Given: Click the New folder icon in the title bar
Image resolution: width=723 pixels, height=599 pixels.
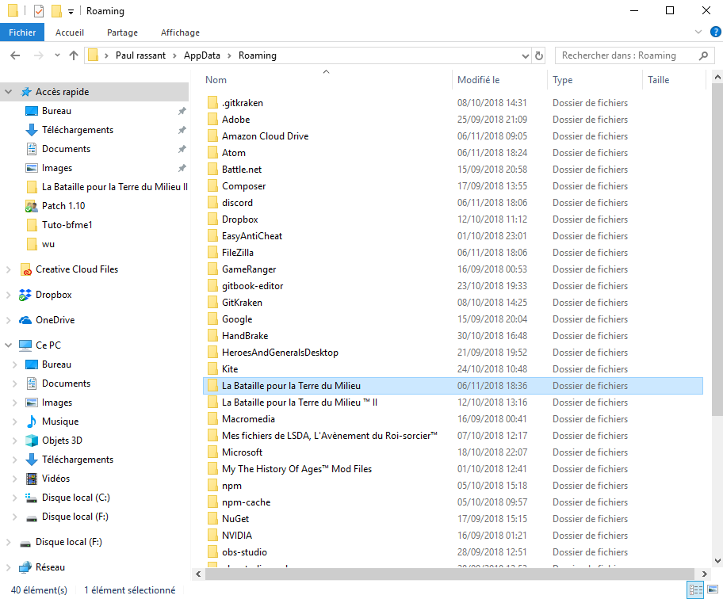Looking at the screenshot, I should [56, 10].
